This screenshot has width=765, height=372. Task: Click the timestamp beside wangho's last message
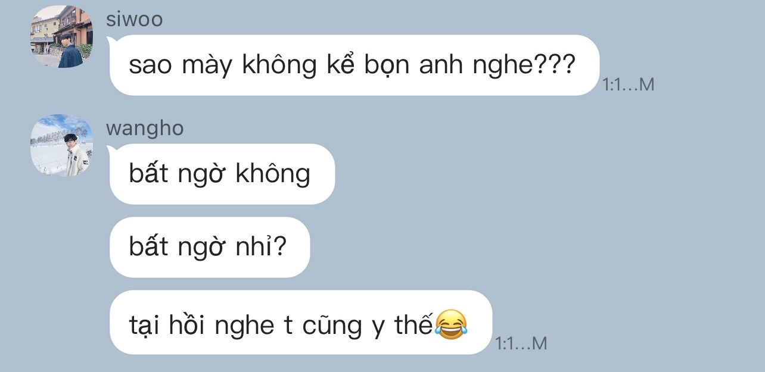click(x=521, y=343)
